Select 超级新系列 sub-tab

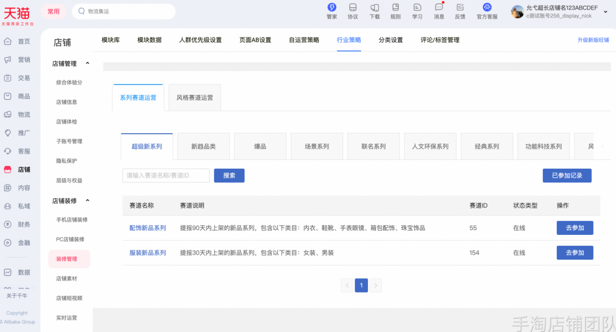(147, 147)
